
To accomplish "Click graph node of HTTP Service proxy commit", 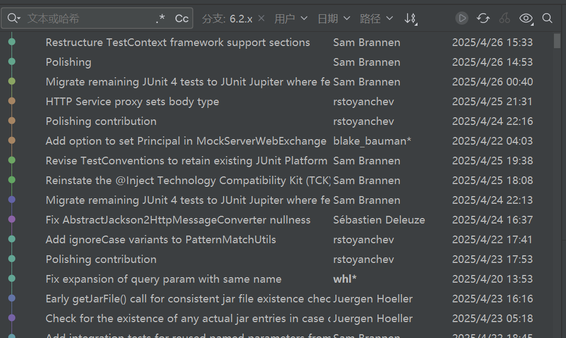I will [x=12, y=101].
